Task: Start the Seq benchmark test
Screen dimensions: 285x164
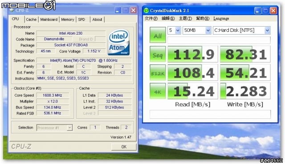Action: tap(158, 54)
